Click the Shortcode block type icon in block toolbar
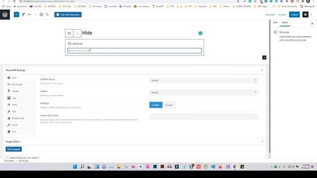The height and width of the screenshot is (178, 317). point(69,33)
